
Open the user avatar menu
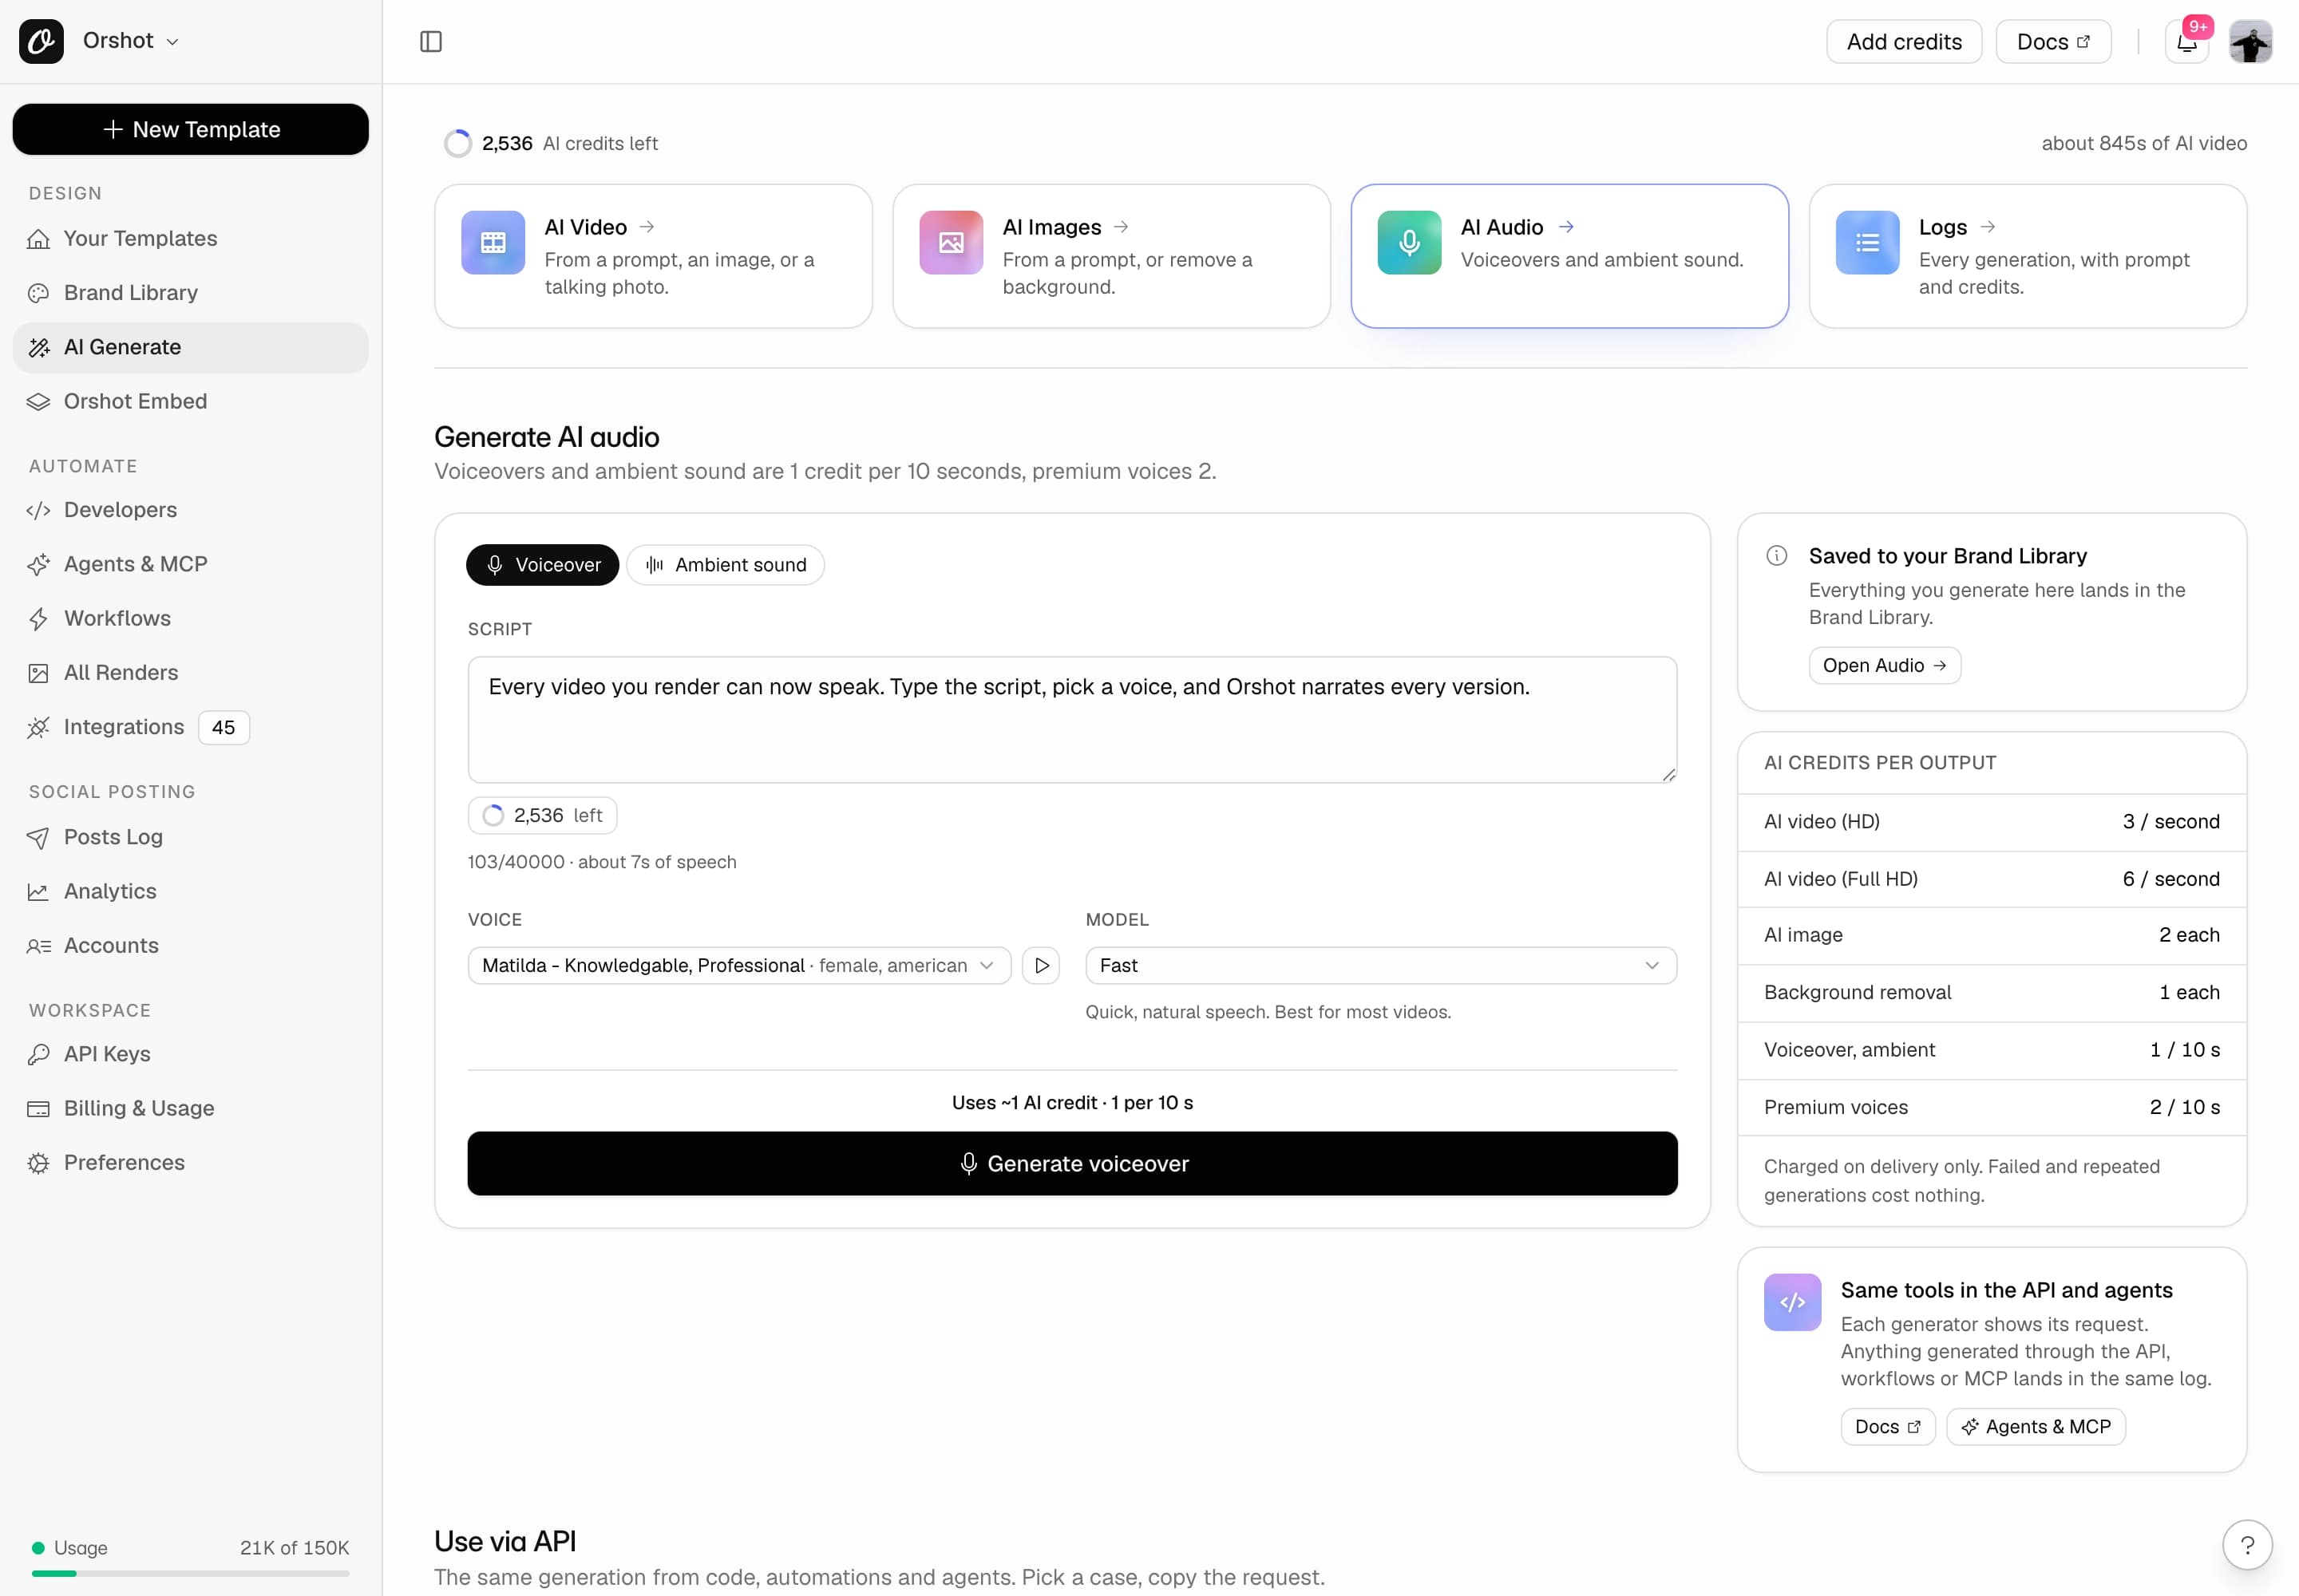pyautogui.click(x=2250, y=42)
